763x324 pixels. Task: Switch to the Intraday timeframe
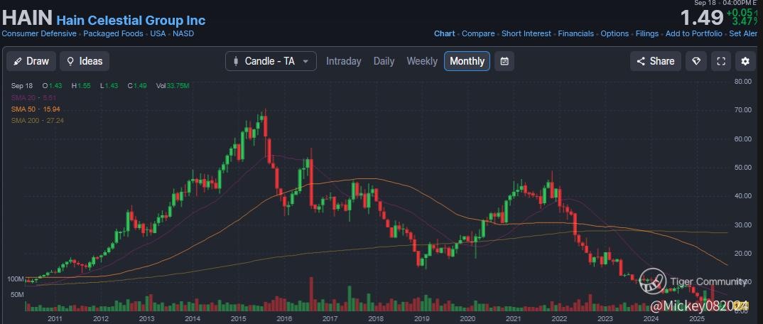click(x=344, y=61)
